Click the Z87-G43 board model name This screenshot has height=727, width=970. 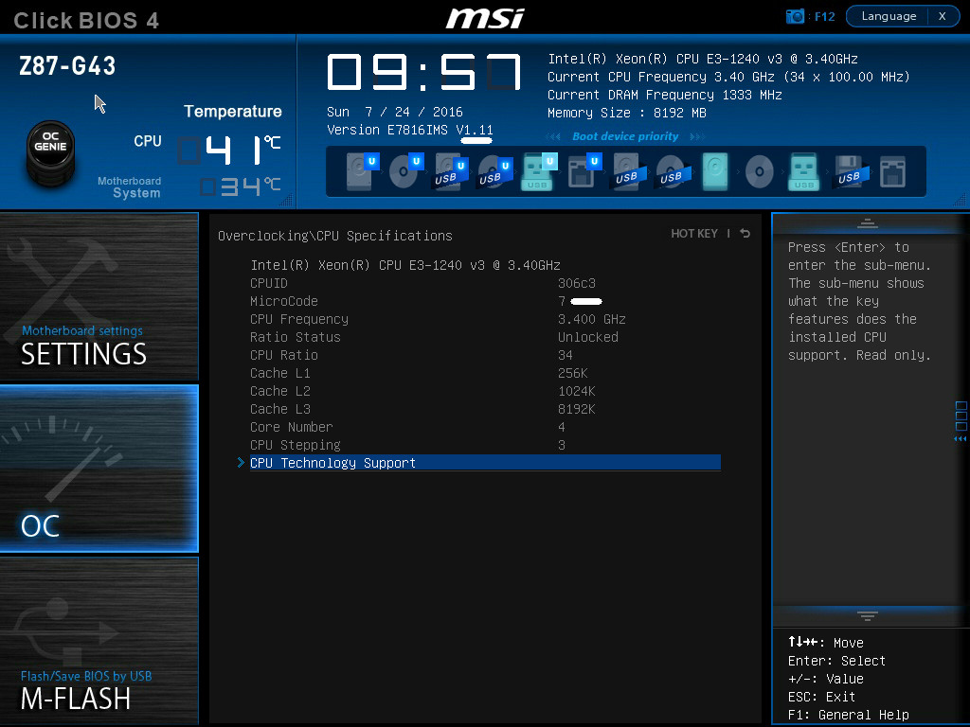tap(67, 65)
